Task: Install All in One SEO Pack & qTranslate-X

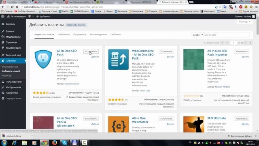Action: 91,119
